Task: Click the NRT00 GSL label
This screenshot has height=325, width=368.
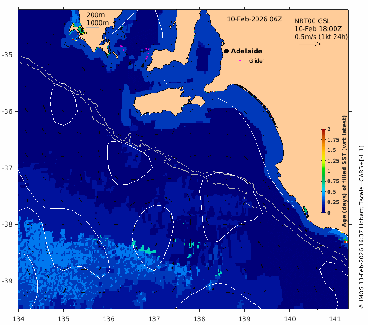Action: tap(312, 21)
